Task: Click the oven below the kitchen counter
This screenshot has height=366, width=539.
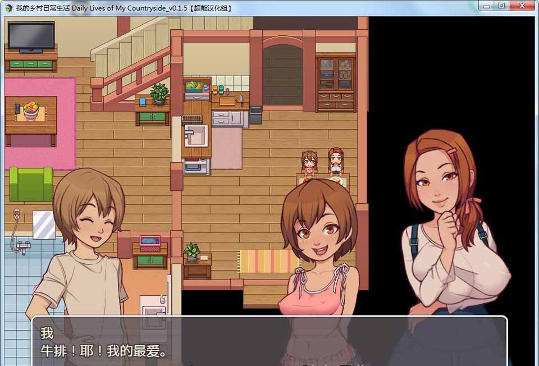Action: click(196, 166)
